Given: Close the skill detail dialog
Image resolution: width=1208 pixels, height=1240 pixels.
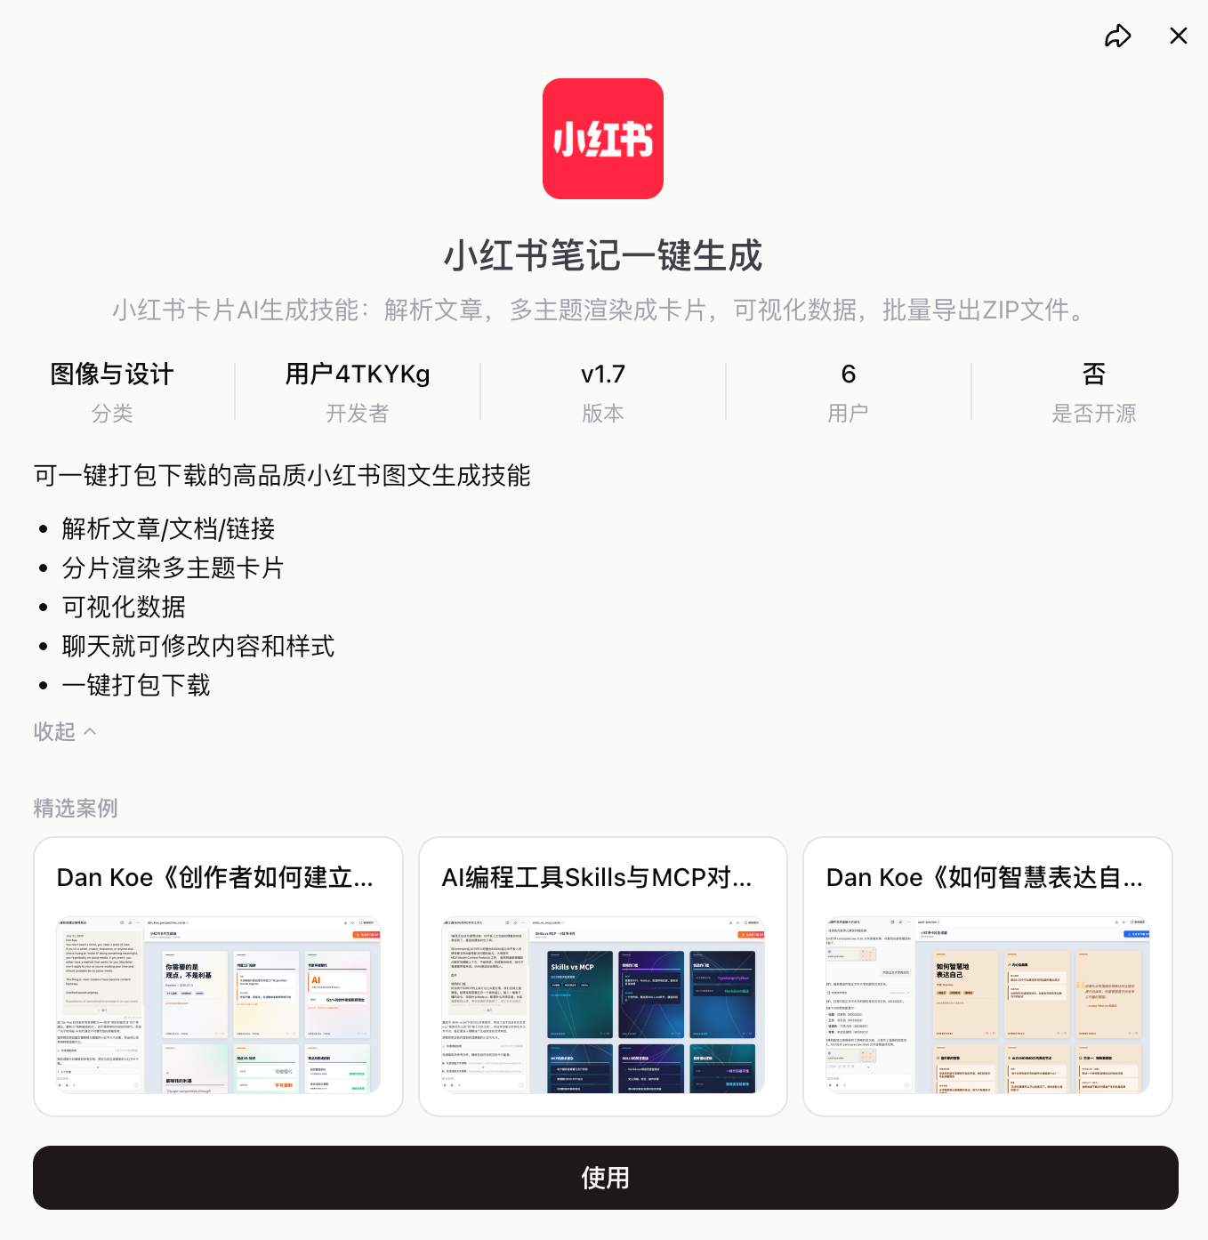Looking at the screenshot, I should coord(1178,36).
